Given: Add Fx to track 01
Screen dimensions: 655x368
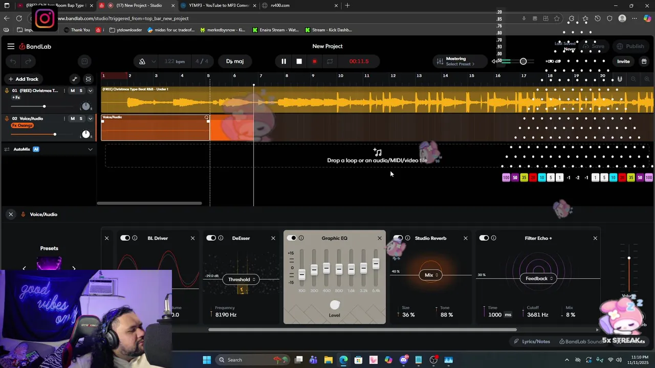Looking at the screenshot, I should coord(16,98).
